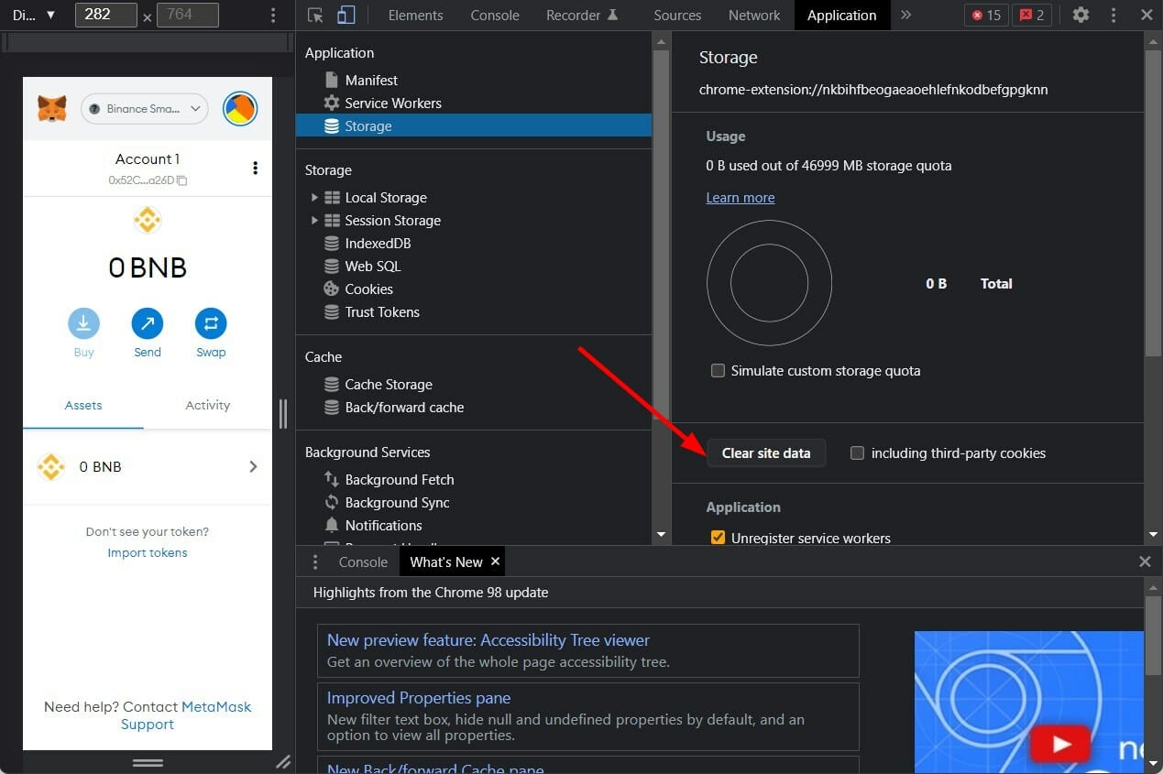The width and height of the screenshot is (1163, 774).
Task: Open the drawer three-dot menu beside Console
Action: tap(315, 561)
